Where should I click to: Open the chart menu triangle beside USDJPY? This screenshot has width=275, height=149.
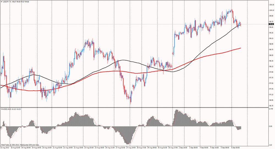(x=2, y=2)
